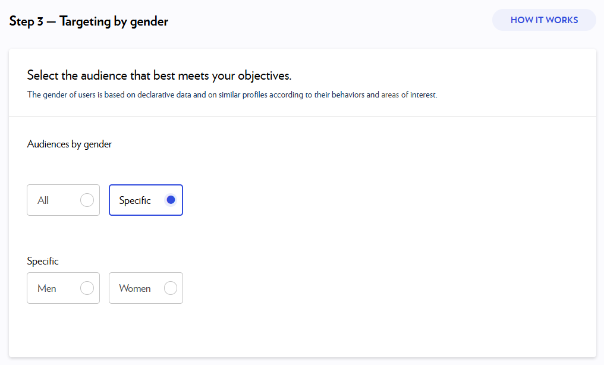This screenshot has height=365, width=604.
Task: Toggle the Women radio indicator circle
Action: 171,288
